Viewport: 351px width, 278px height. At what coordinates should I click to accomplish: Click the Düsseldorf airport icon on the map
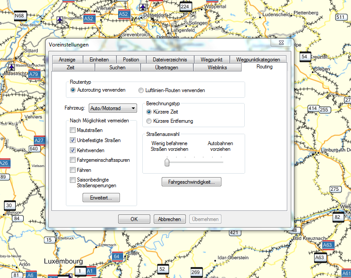(x=142, y=7)
